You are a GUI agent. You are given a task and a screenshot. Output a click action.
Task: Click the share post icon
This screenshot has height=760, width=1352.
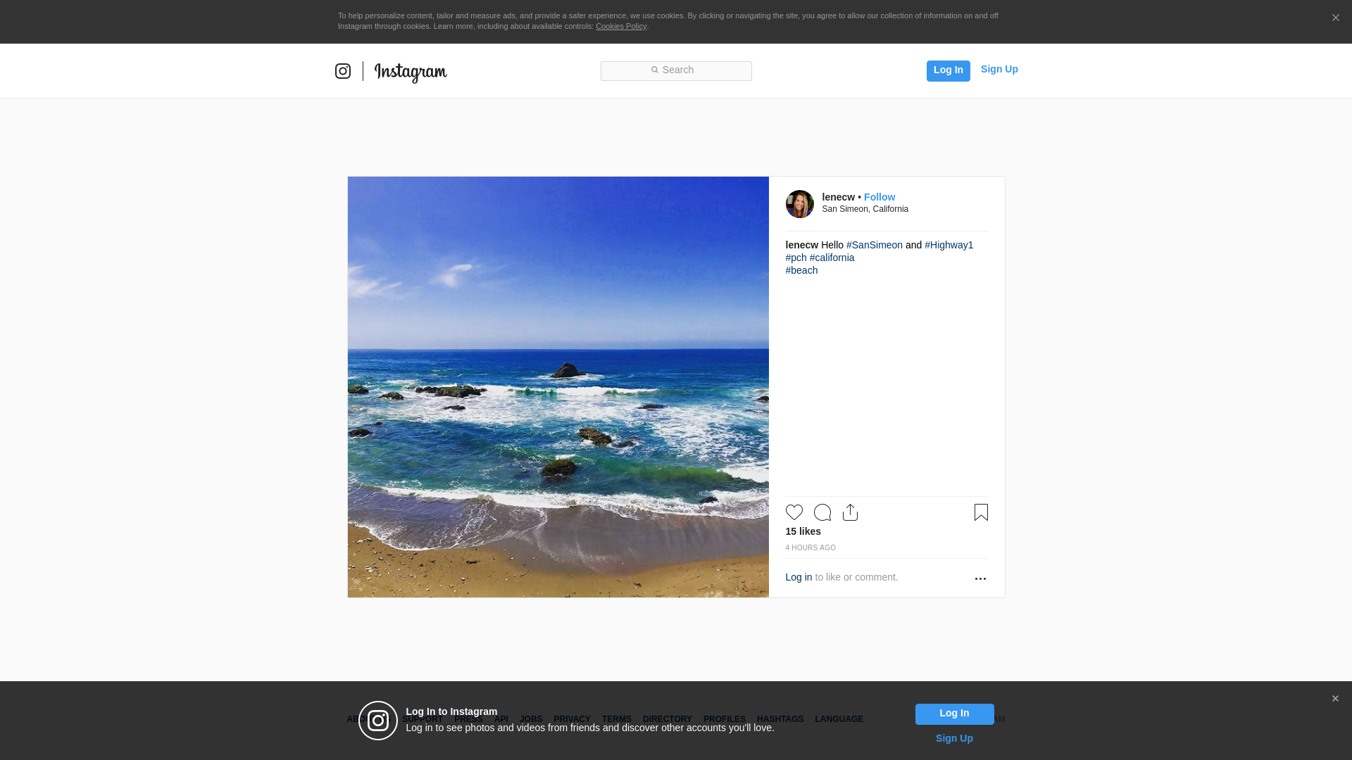[850, 512]
